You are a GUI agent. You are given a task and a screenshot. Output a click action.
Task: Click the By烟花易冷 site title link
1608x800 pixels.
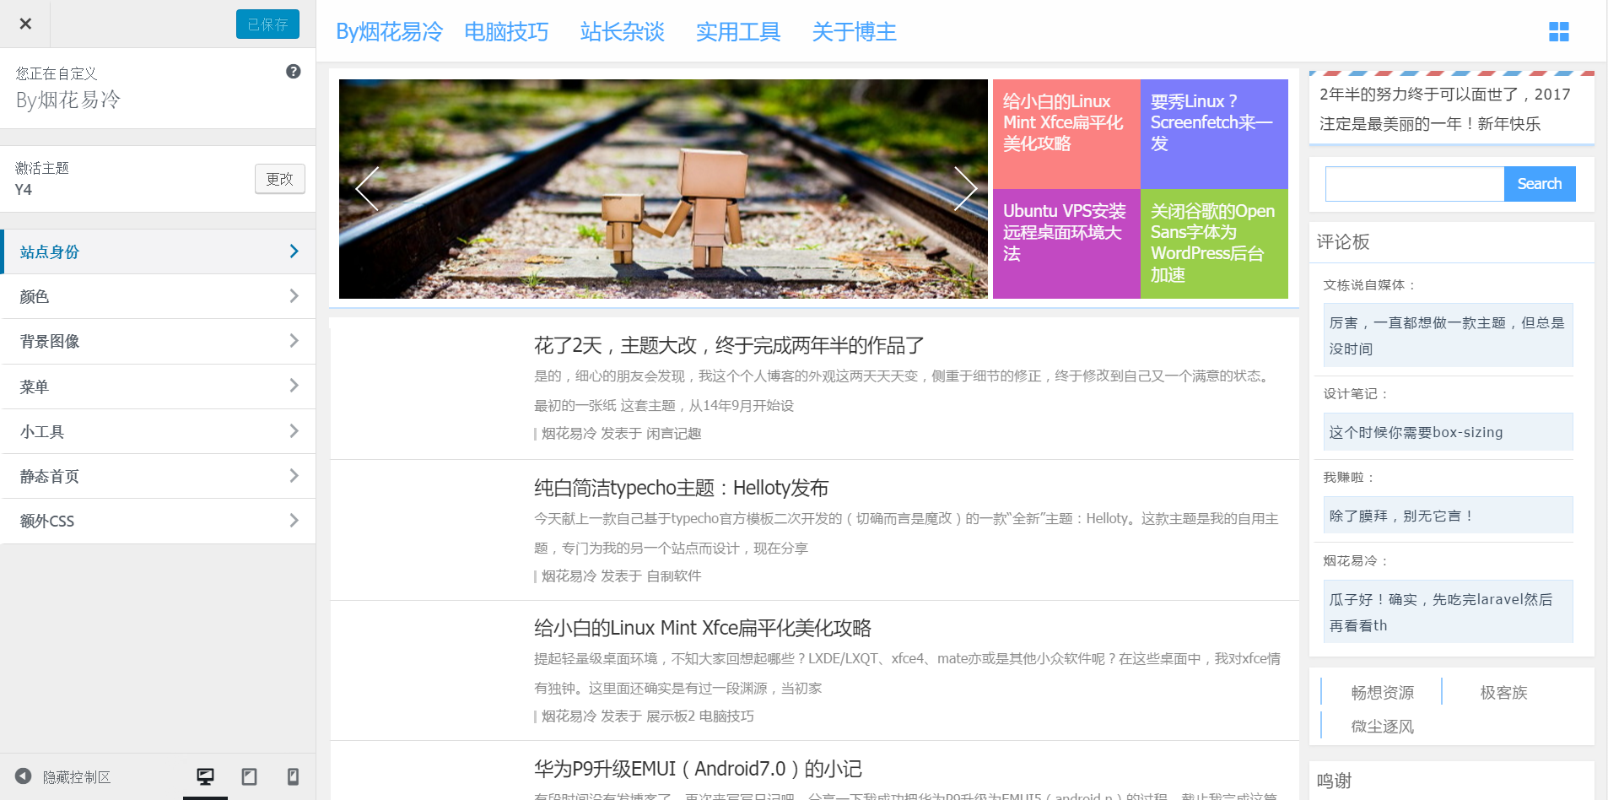point(390,32)
